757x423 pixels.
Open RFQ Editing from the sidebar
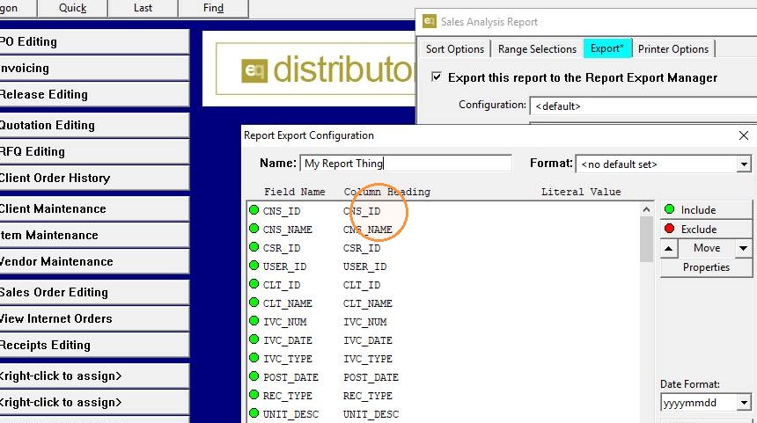coord(93,151)
